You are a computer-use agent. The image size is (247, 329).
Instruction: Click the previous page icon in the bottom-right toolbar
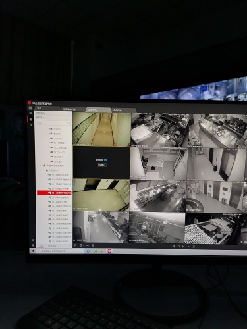[184, 247]
